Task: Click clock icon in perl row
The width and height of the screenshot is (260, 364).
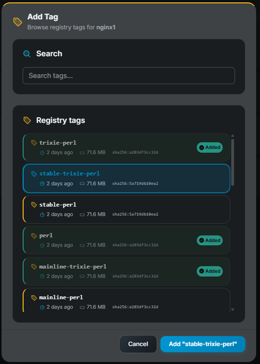Action: 42,245
